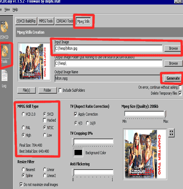This screenshot has height=189, width=183.
Task: Choose the PAL option
Action: 23,128
